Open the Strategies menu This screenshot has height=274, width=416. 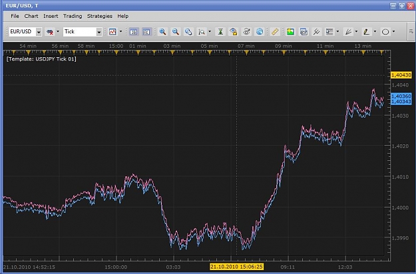pos(100,16)
